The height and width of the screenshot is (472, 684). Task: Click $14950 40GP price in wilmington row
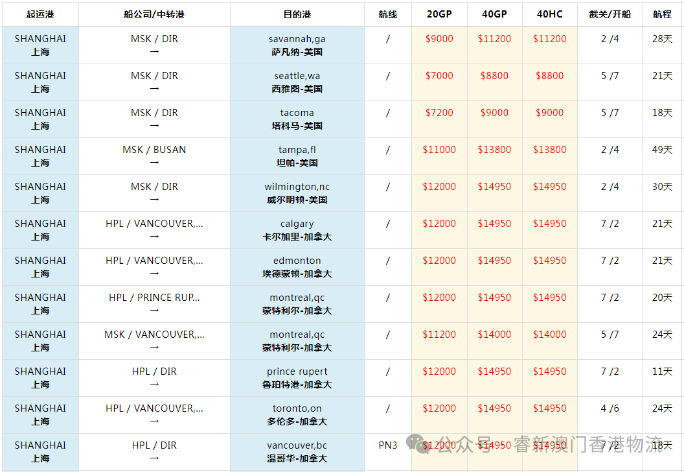coord(494,187)
